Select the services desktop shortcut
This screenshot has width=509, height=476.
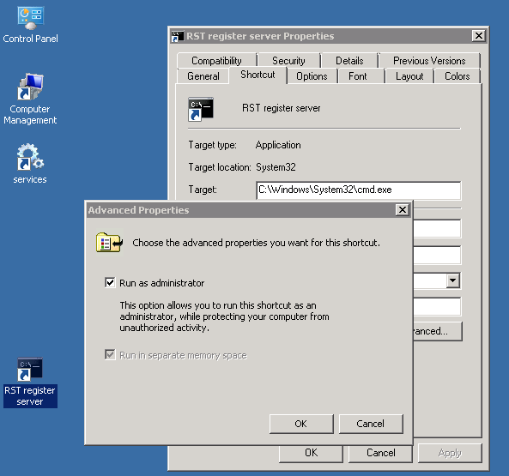[x=30, y=164]
